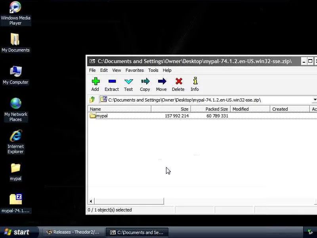Click the system tray icon
The image size is (317, 238).
click(310, 232)
